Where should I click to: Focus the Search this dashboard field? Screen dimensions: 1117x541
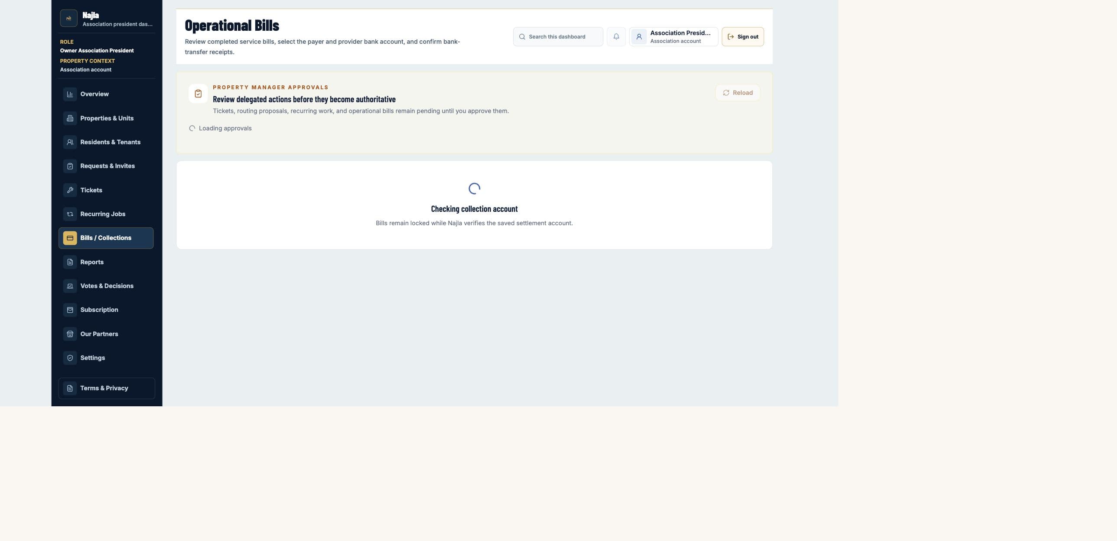(x=558, y=37)
